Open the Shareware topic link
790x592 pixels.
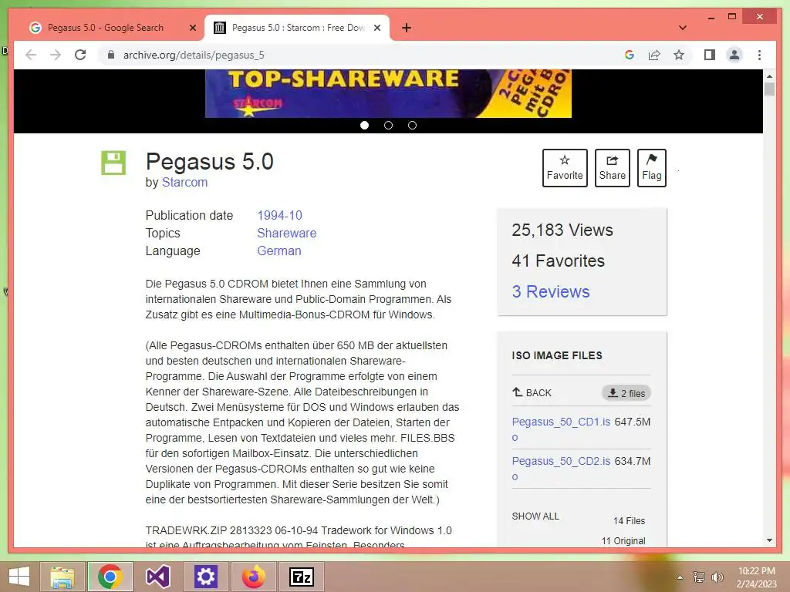[x=287, y=233]
